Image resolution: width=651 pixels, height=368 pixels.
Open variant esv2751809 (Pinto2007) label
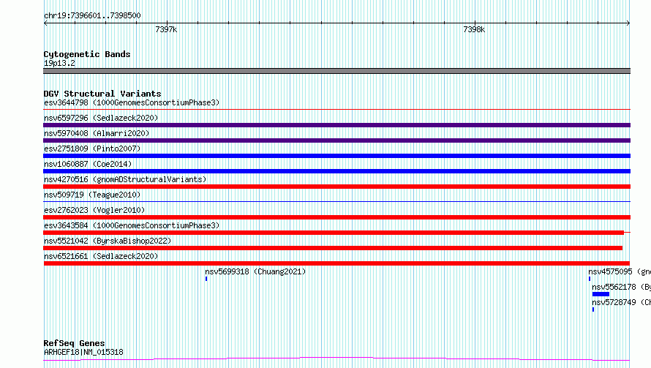[x=92, y=149]
